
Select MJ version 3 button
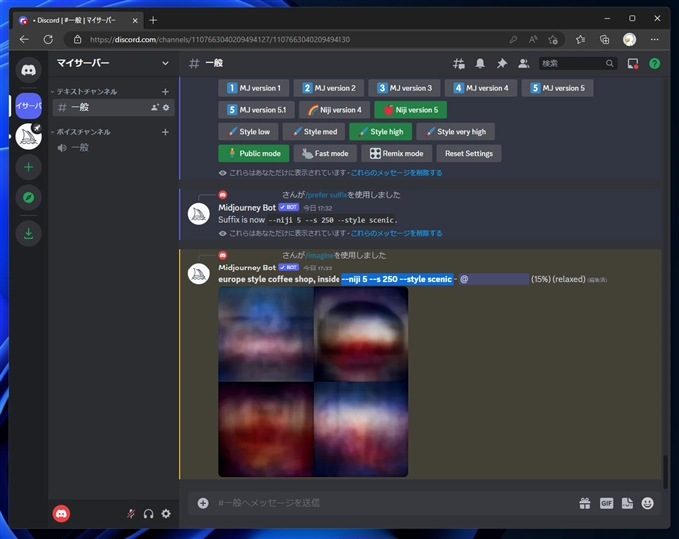coord(404,88)
